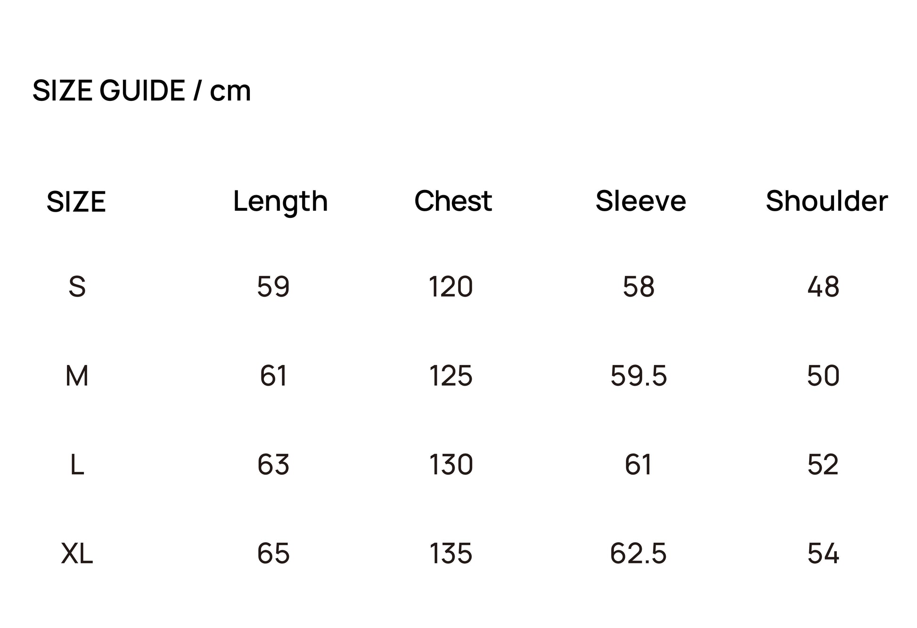Click the L chest value 130
917x628 pixels.
click(x=450, y=465)
